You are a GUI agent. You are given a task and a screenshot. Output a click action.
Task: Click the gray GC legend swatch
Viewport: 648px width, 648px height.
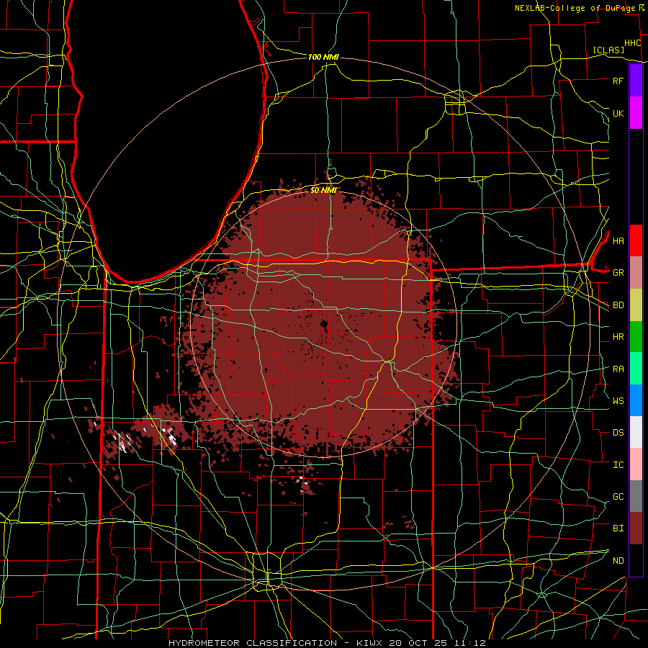[x=636, y=496]
